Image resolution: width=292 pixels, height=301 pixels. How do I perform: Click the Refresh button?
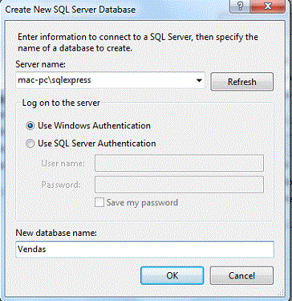242,82
